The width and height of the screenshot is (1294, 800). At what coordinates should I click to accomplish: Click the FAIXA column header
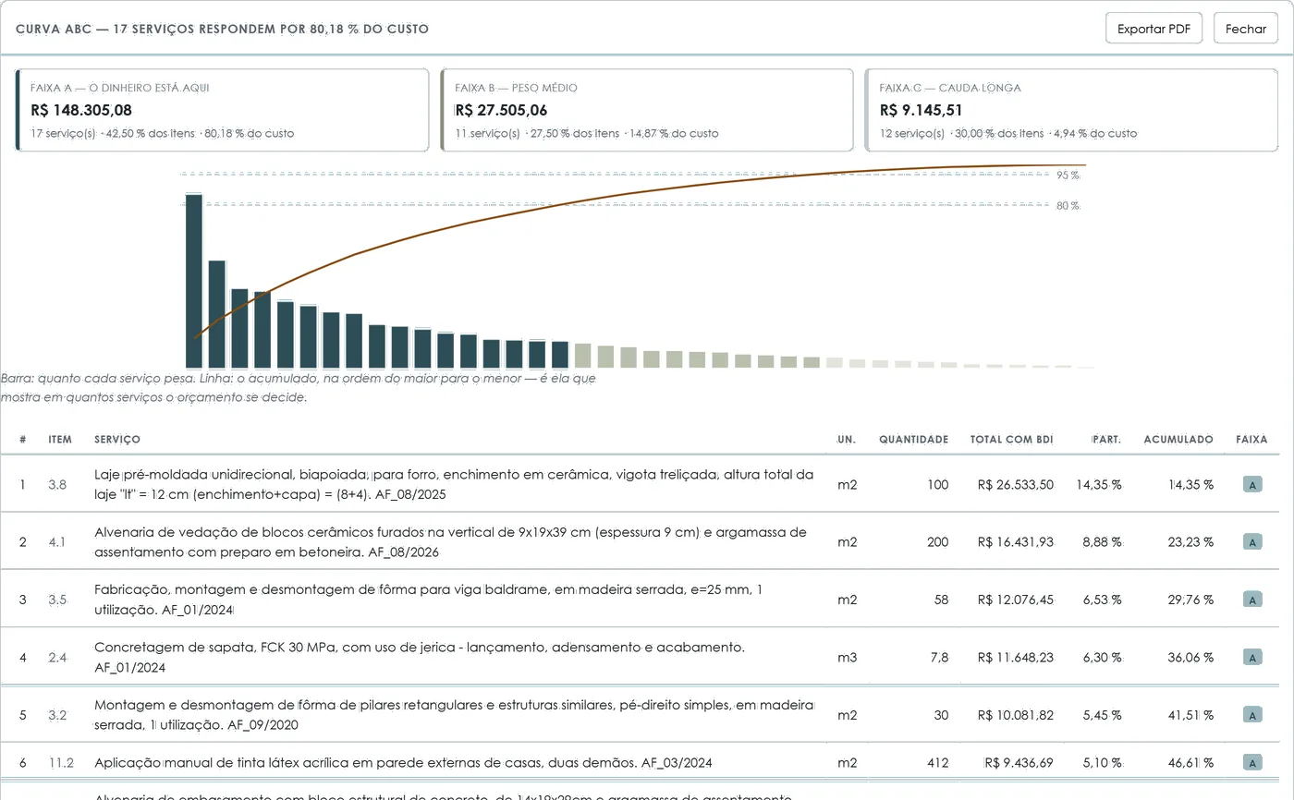pos(1251,440)
